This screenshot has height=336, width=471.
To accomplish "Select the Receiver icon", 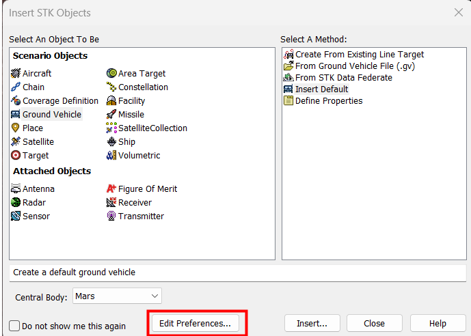I will click(111, 203).
